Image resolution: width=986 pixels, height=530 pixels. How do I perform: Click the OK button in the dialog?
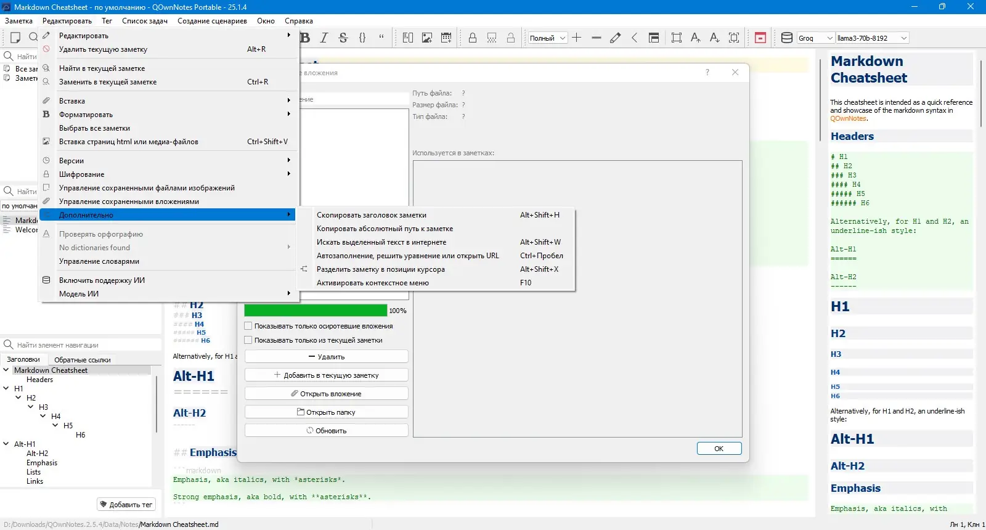(x=719, y=449)
